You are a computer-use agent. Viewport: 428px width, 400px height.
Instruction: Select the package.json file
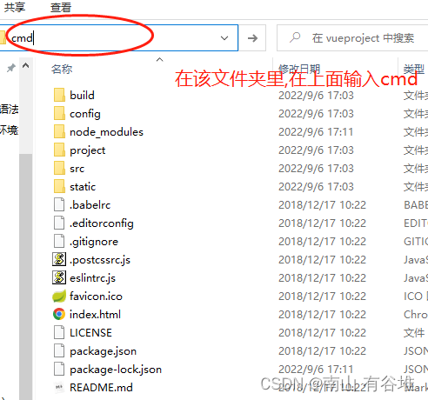click(x=103, y=351)
